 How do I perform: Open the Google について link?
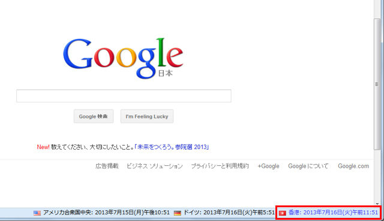pos(308,166)
